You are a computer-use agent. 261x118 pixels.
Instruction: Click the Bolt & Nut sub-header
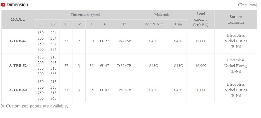[153, 24]
